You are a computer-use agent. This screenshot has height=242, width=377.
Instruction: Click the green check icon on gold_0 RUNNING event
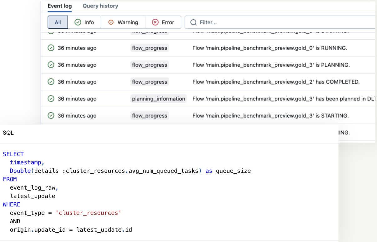[x=51, y=48]
